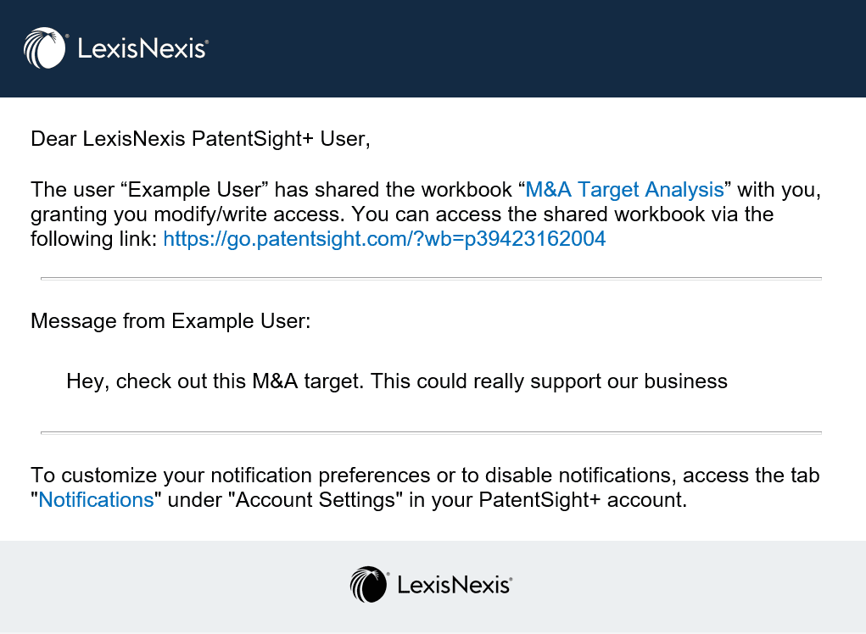Click the divider line below the quoted message
The width and height of the screenshot is (866, 634).
click(432, 433)
